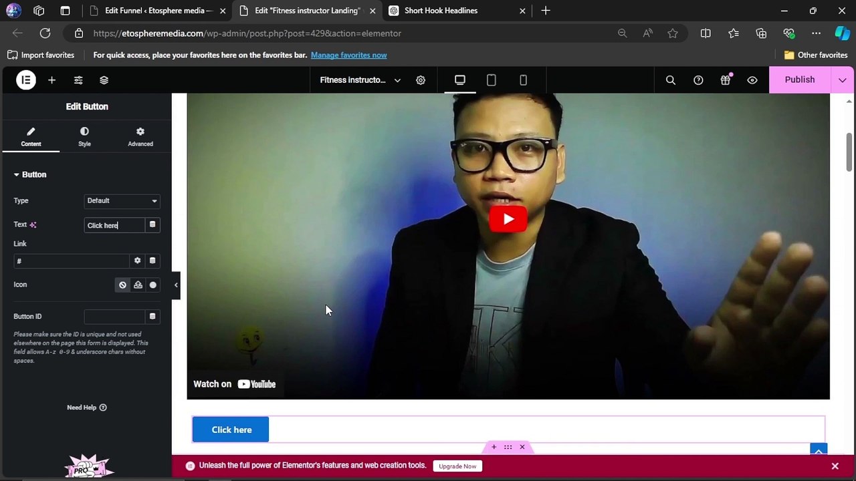
Task: View site information lock icon
Action: (79, 33)
